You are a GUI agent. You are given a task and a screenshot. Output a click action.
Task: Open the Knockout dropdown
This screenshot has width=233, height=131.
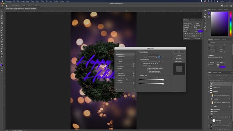[x=151, y=65]
